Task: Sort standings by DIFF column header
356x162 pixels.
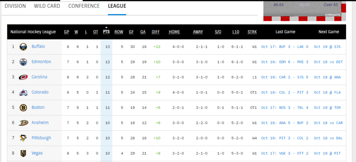Action: click(x=156, y=32)
